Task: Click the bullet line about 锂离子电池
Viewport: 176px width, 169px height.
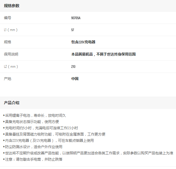Action: click(34, 116)
